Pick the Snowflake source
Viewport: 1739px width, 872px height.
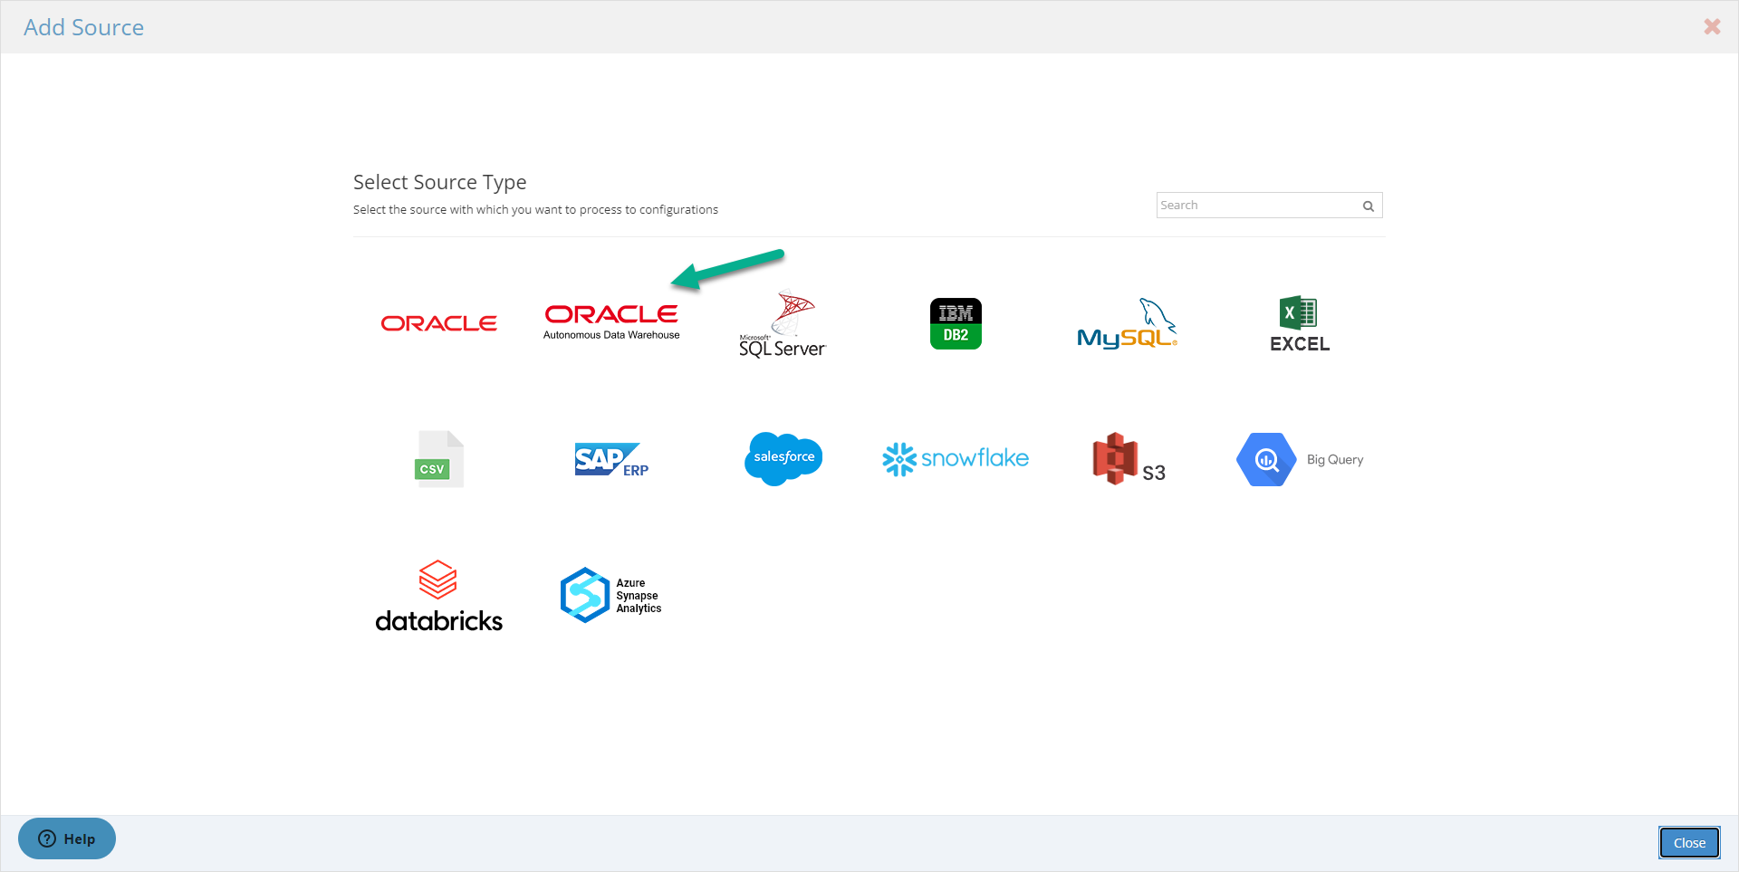coord(956,459)
